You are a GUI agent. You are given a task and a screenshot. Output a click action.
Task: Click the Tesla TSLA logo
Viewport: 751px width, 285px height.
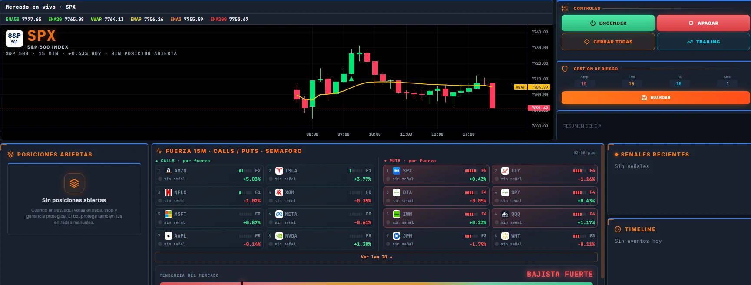point(279,171)
